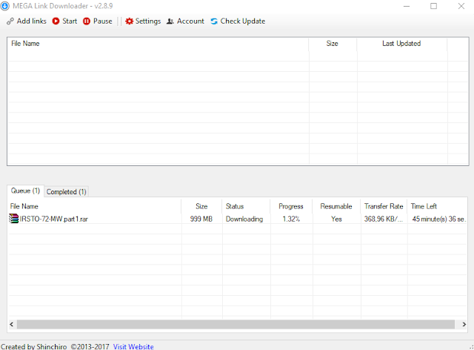The height and width of the screenshot is (350, 474).
Task: Click the Add links label
Action: click(x=31, y=22)
